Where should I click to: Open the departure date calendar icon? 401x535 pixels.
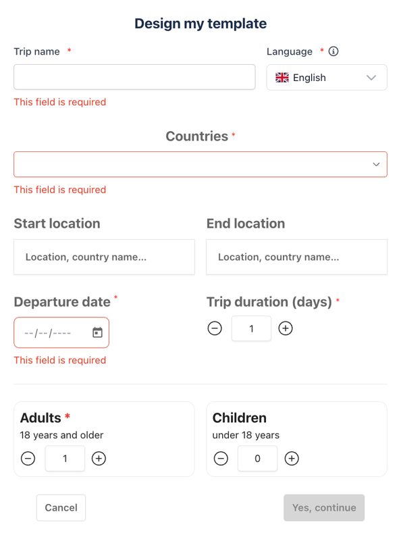[97, 332]
